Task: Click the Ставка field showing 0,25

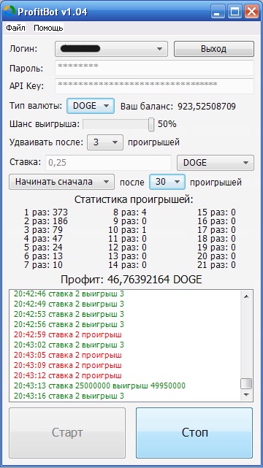Action: point(108,163)
